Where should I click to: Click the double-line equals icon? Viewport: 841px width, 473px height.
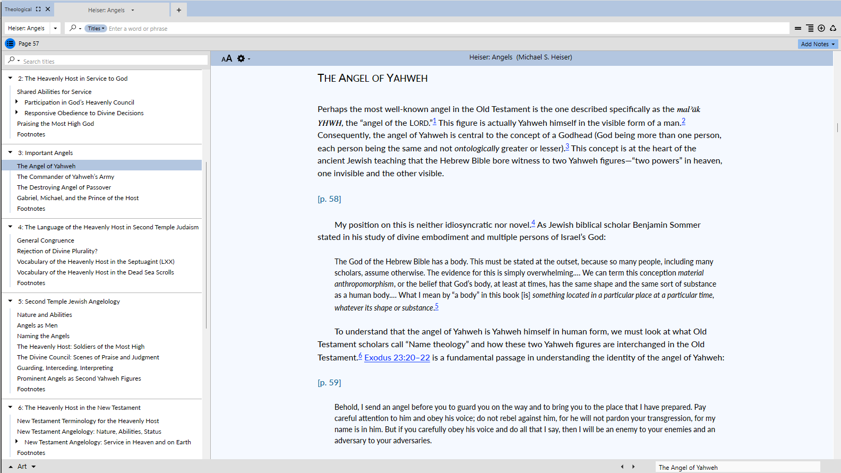pos(798,28)
